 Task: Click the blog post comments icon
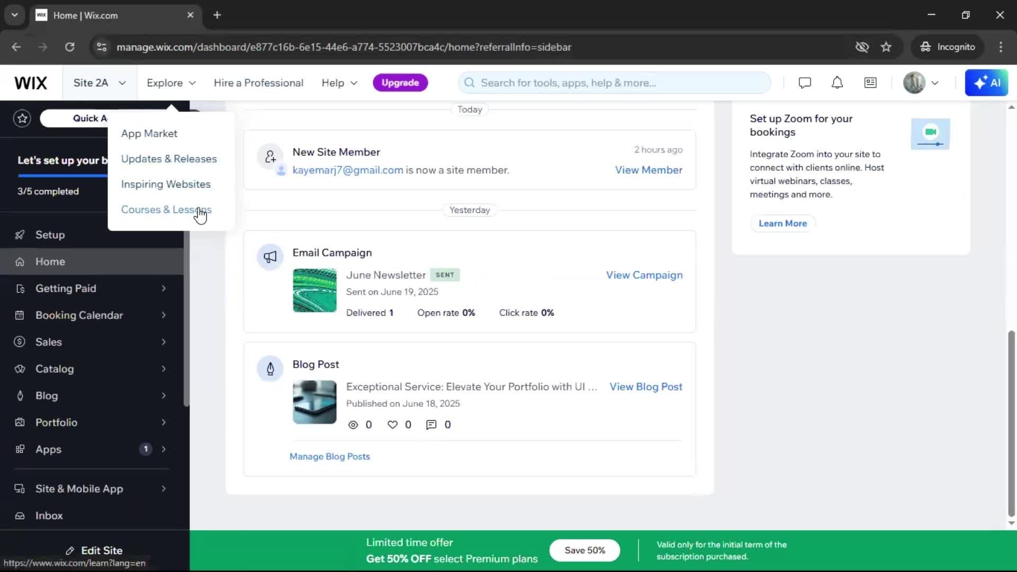431,425
